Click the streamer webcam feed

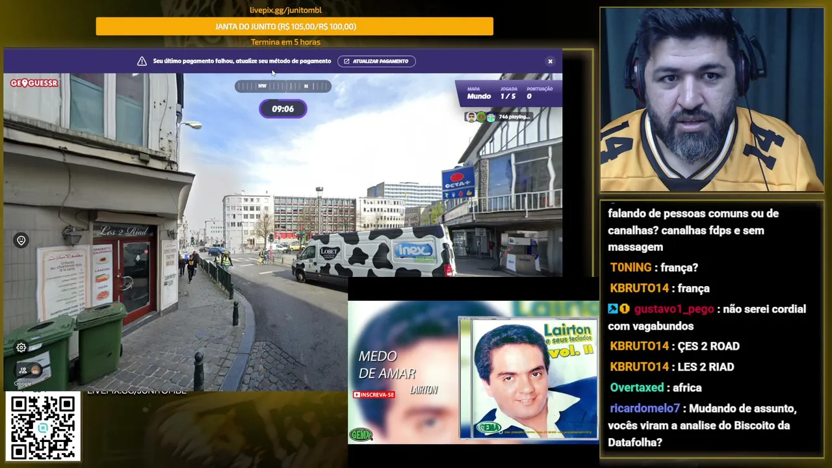point(712,100)
